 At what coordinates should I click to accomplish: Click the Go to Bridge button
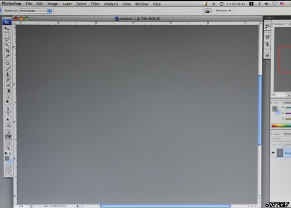pos(208,11)
